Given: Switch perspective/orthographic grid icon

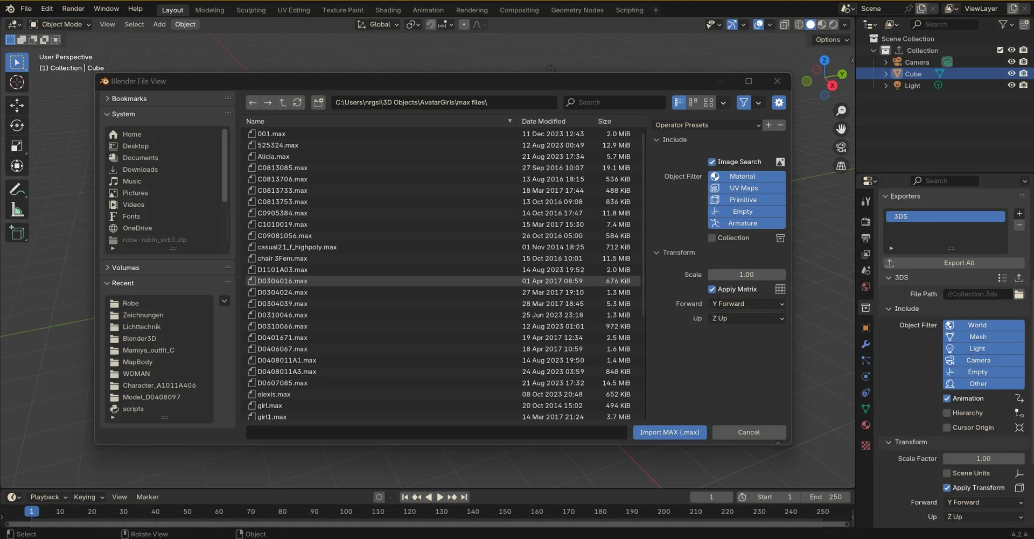Looking at the screenshot, I should point(841,166).
